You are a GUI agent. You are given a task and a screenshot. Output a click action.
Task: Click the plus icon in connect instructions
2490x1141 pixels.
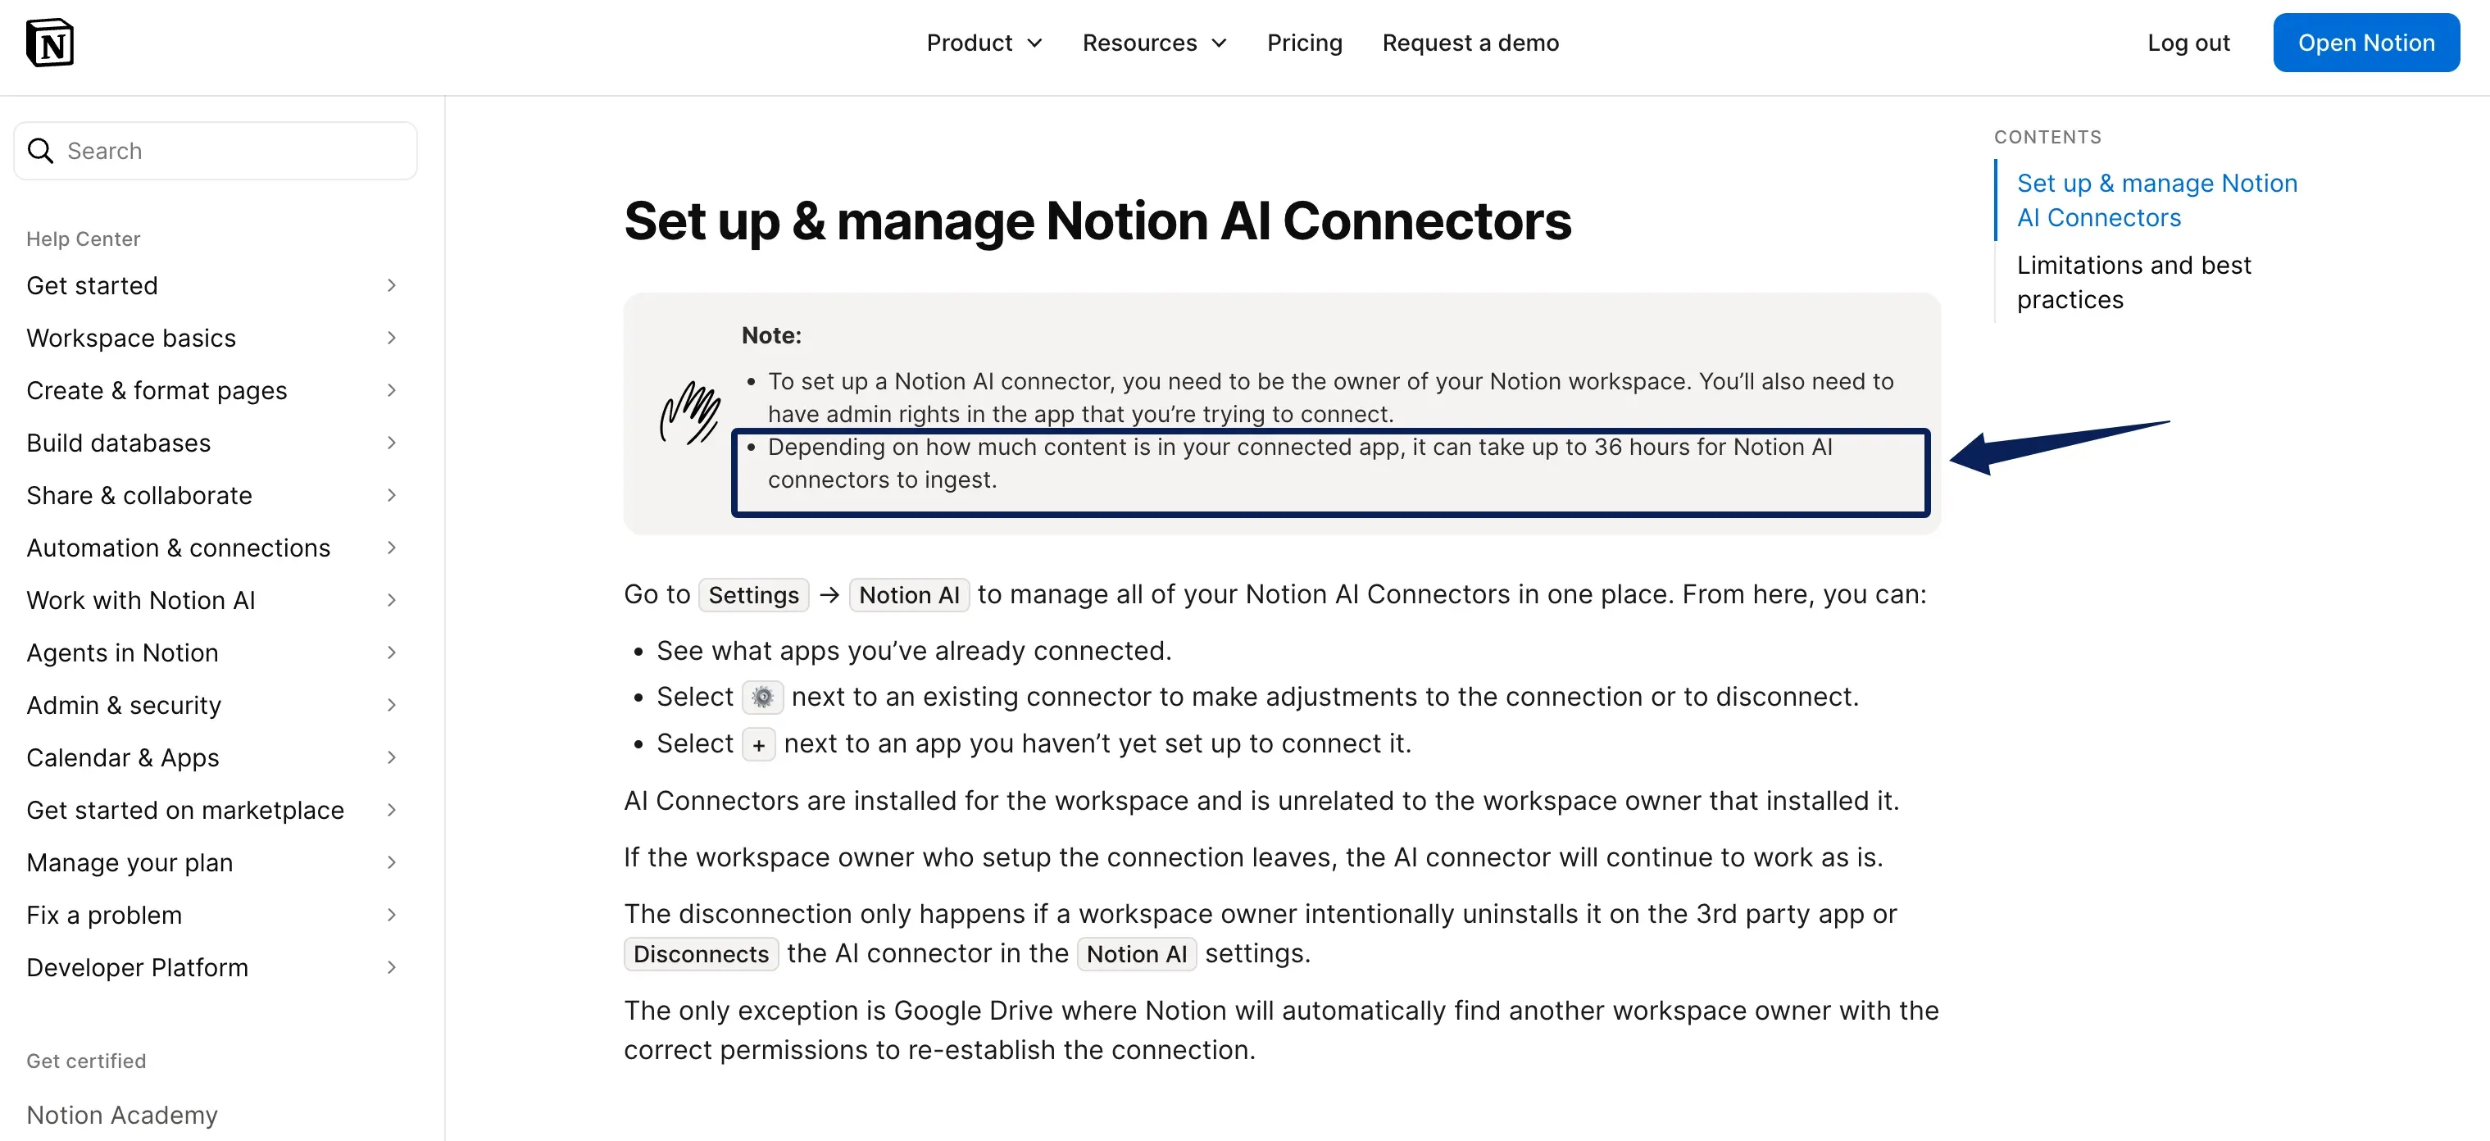click(x=759, y=744)
